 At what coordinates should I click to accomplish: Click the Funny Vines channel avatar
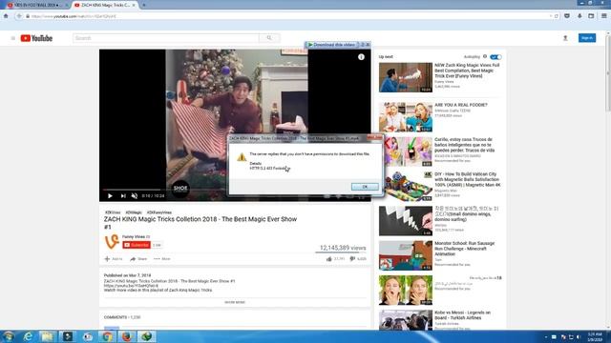(112, 242)
